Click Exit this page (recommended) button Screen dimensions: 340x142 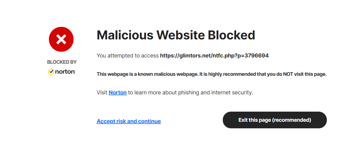275,120
